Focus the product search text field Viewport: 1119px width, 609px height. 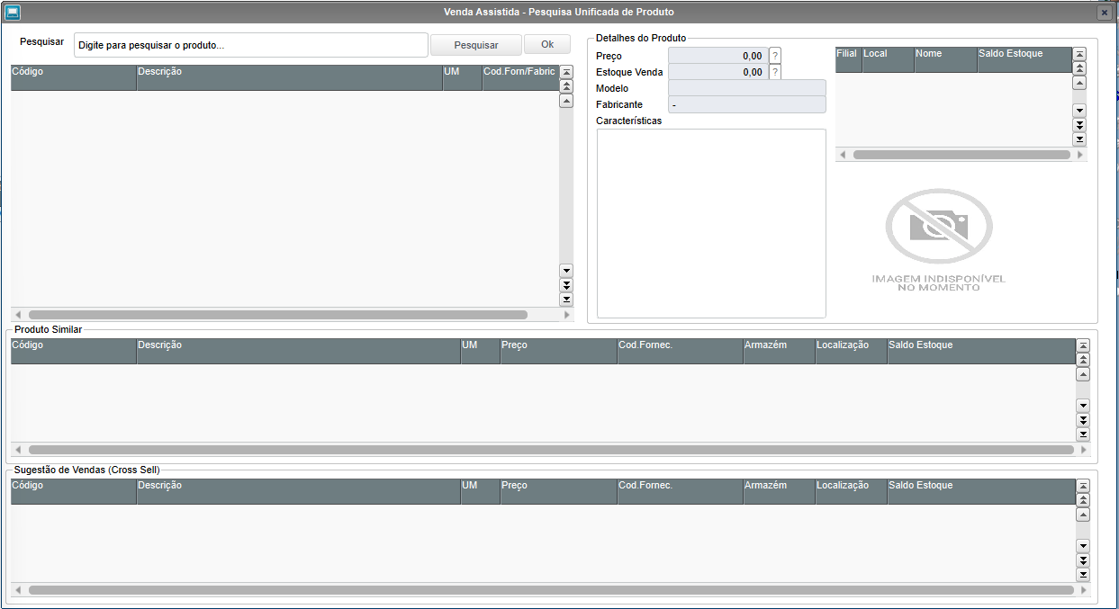click(x=251, y=45)
